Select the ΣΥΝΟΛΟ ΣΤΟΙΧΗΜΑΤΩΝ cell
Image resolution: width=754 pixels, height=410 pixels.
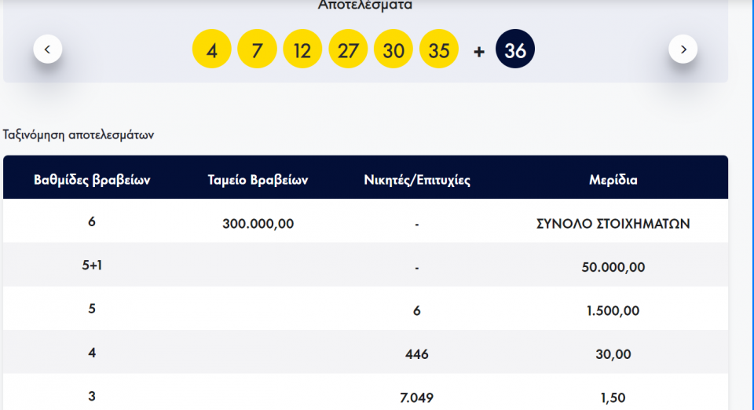pos(613,223)
